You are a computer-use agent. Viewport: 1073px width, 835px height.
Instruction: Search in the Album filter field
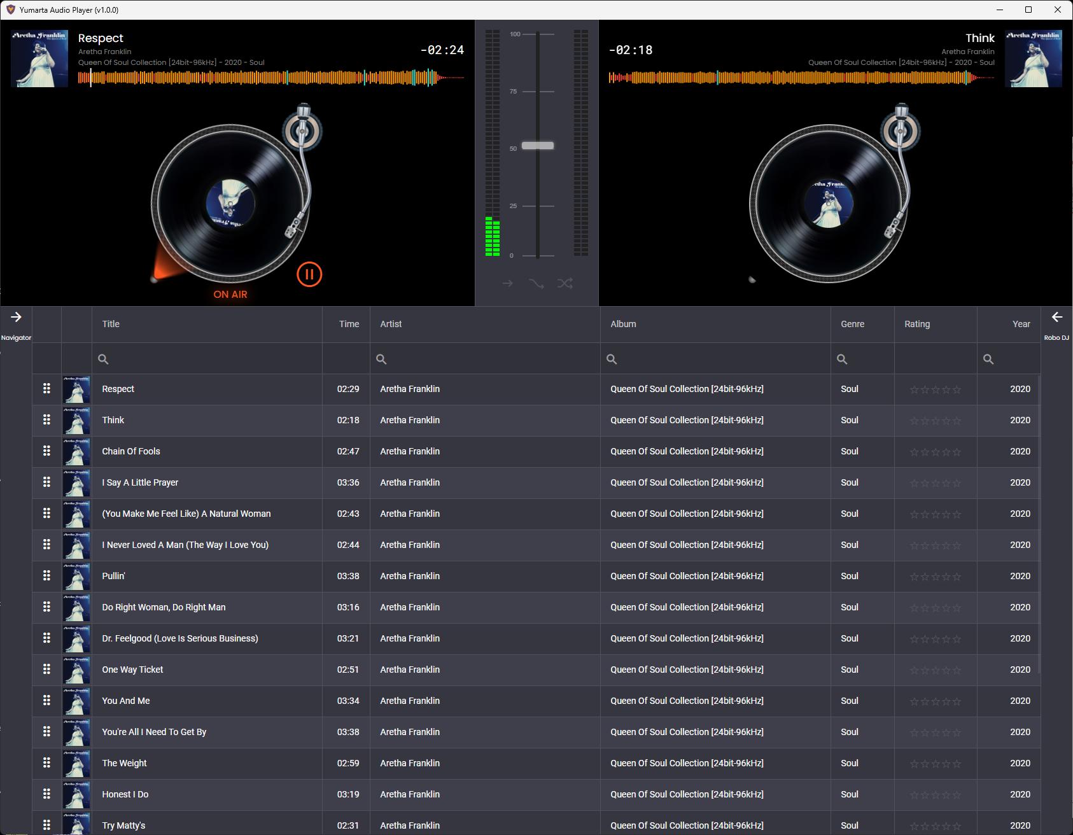point(715,359)
